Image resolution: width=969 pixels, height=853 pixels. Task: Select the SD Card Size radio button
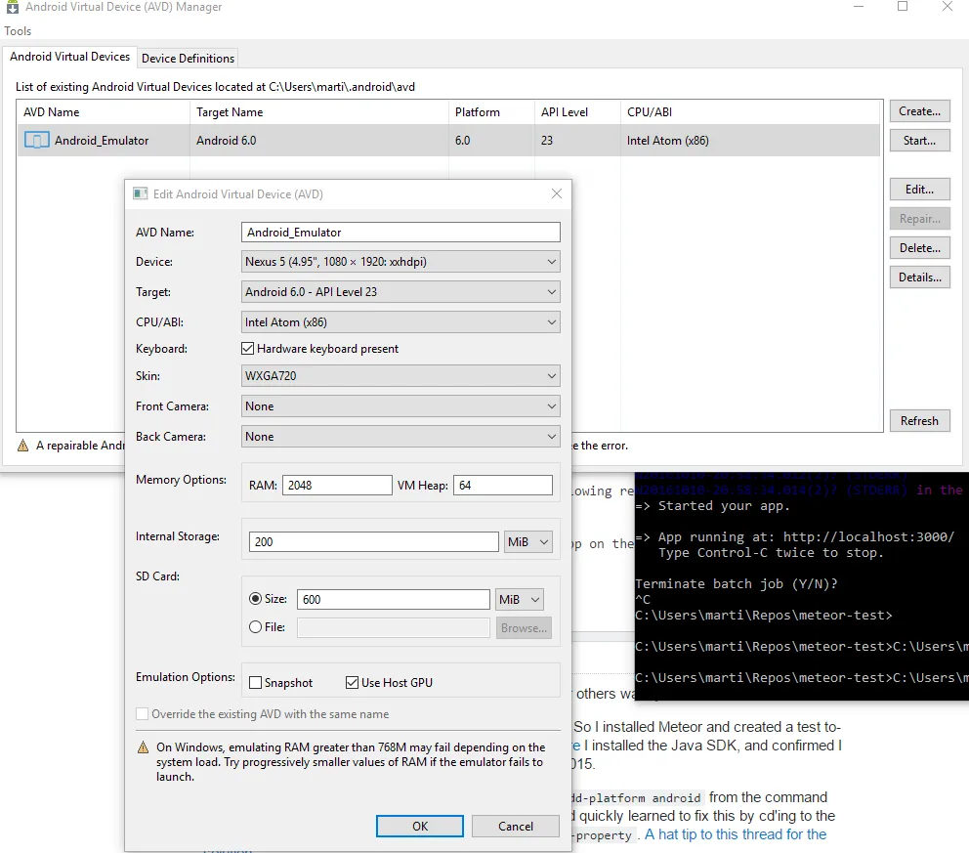tap(256, 599)
